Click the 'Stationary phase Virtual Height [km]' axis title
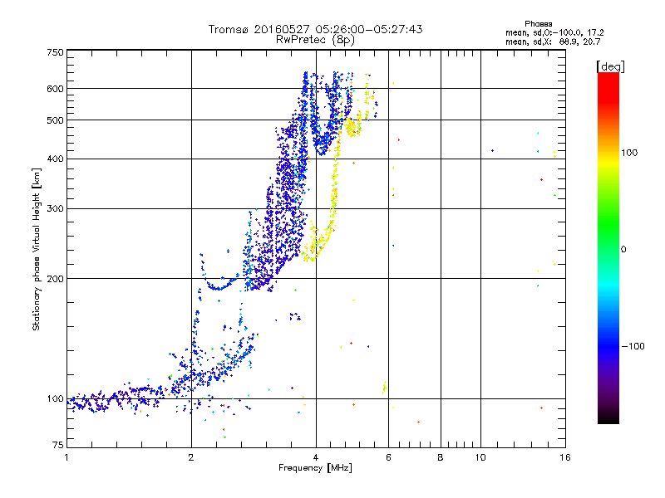Viewport: 665px width, 498px height. (37, 249)
